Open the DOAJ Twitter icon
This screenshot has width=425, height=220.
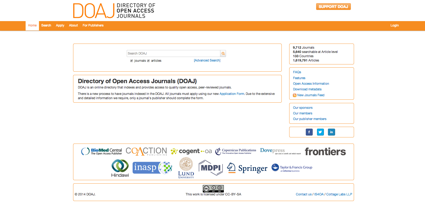(x=320, y=132)
